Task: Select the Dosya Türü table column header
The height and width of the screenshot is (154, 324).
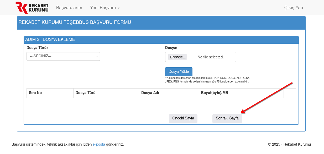Action: tap(85, 93)
